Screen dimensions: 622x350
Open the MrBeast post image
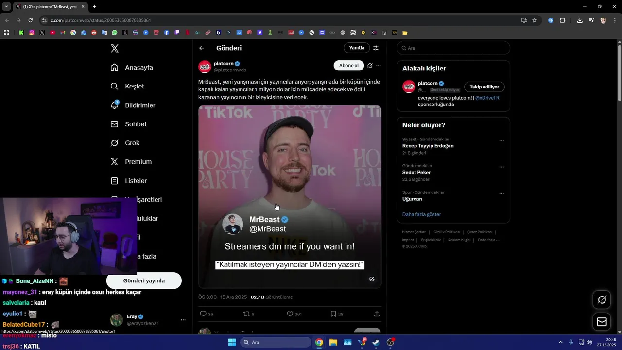290,196
